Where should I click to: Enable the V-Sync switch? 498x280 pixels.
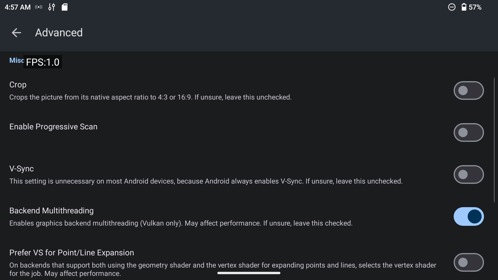click(x=468, y=174)
